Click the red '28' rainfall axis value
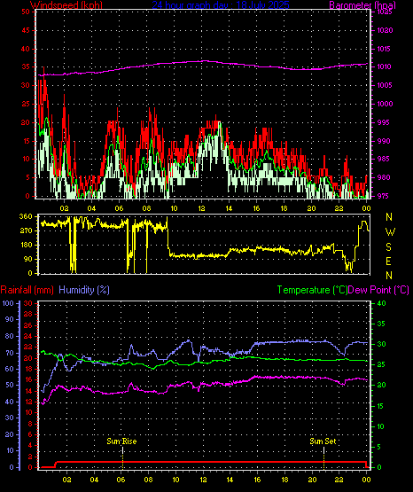Image resolution: width=413 pixels, height=492 pixels. point(28,315)
